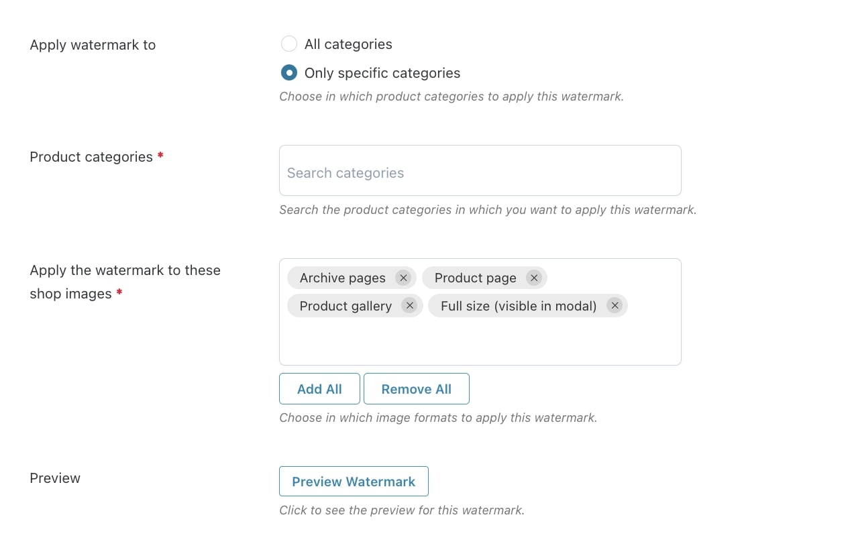
Task: Click the Apply the watermark to these shop images label
Action: coord(125,282)
